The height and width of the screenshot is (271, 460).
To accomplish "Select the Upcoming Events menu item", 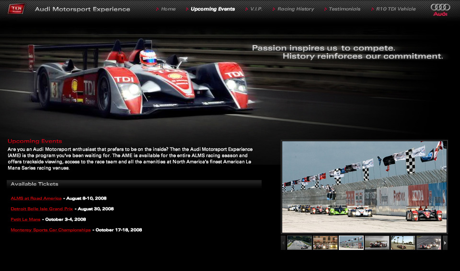I will tap(213, 9).
